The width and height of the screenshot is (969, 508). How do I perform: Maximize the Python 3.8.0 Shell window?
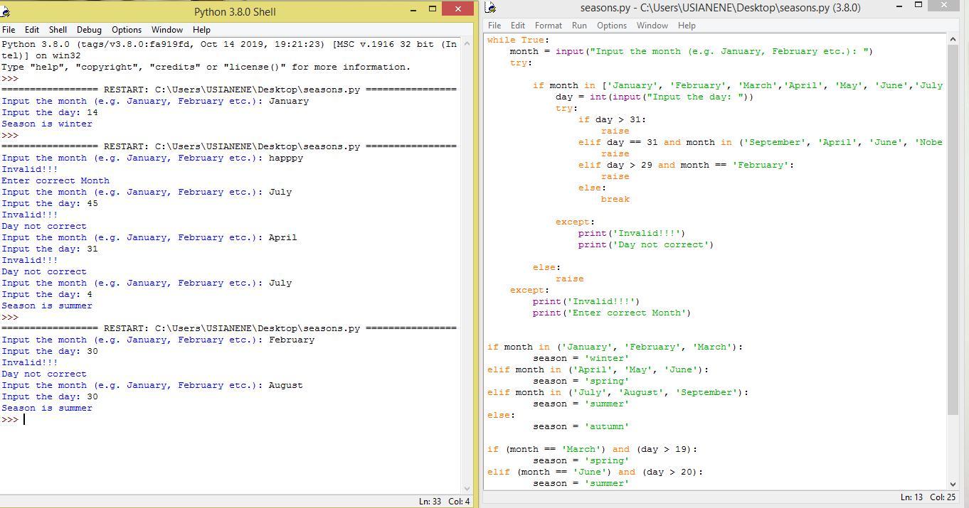[432, 9]
